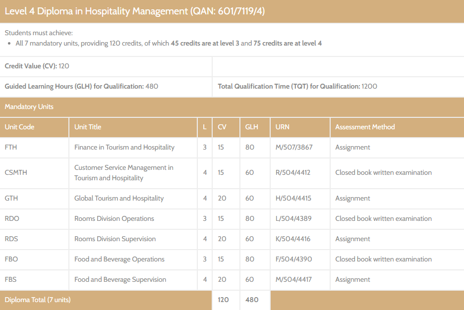
Task: Click the GLH column header
Action: coord(252,127)
